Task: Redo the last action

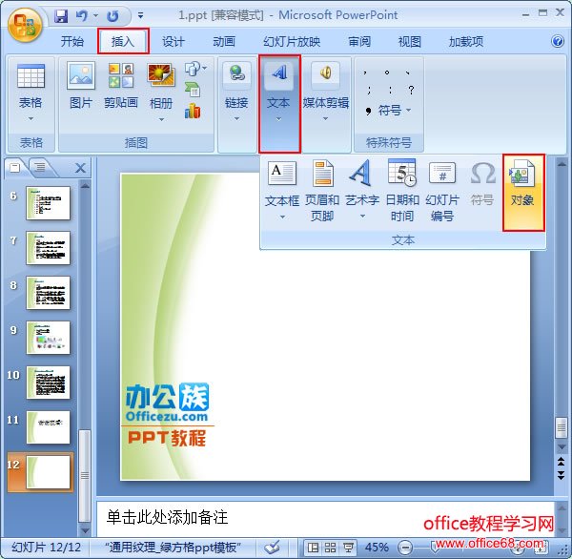Action: [113, 15]
